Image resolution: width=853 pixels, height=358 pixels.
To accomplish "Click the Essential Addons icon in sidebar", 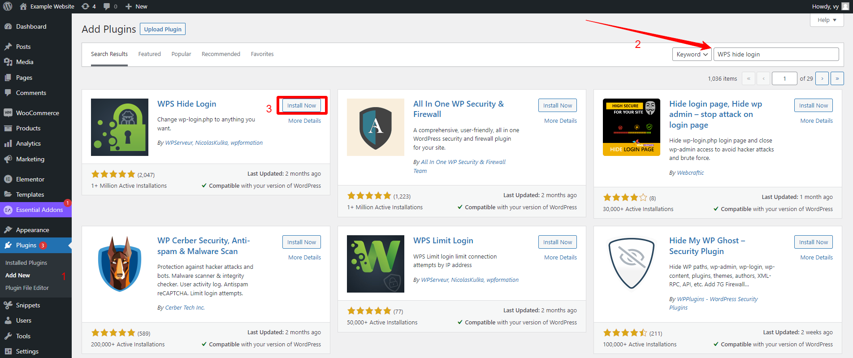I will coord(8,210).
